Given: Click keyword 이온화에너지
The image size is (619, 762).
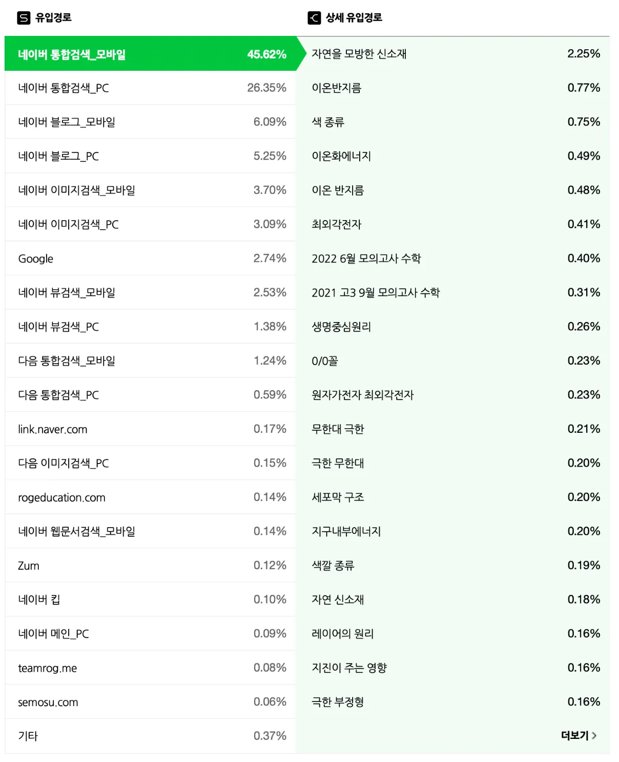Looking at the screenshot, I should 341,156.
